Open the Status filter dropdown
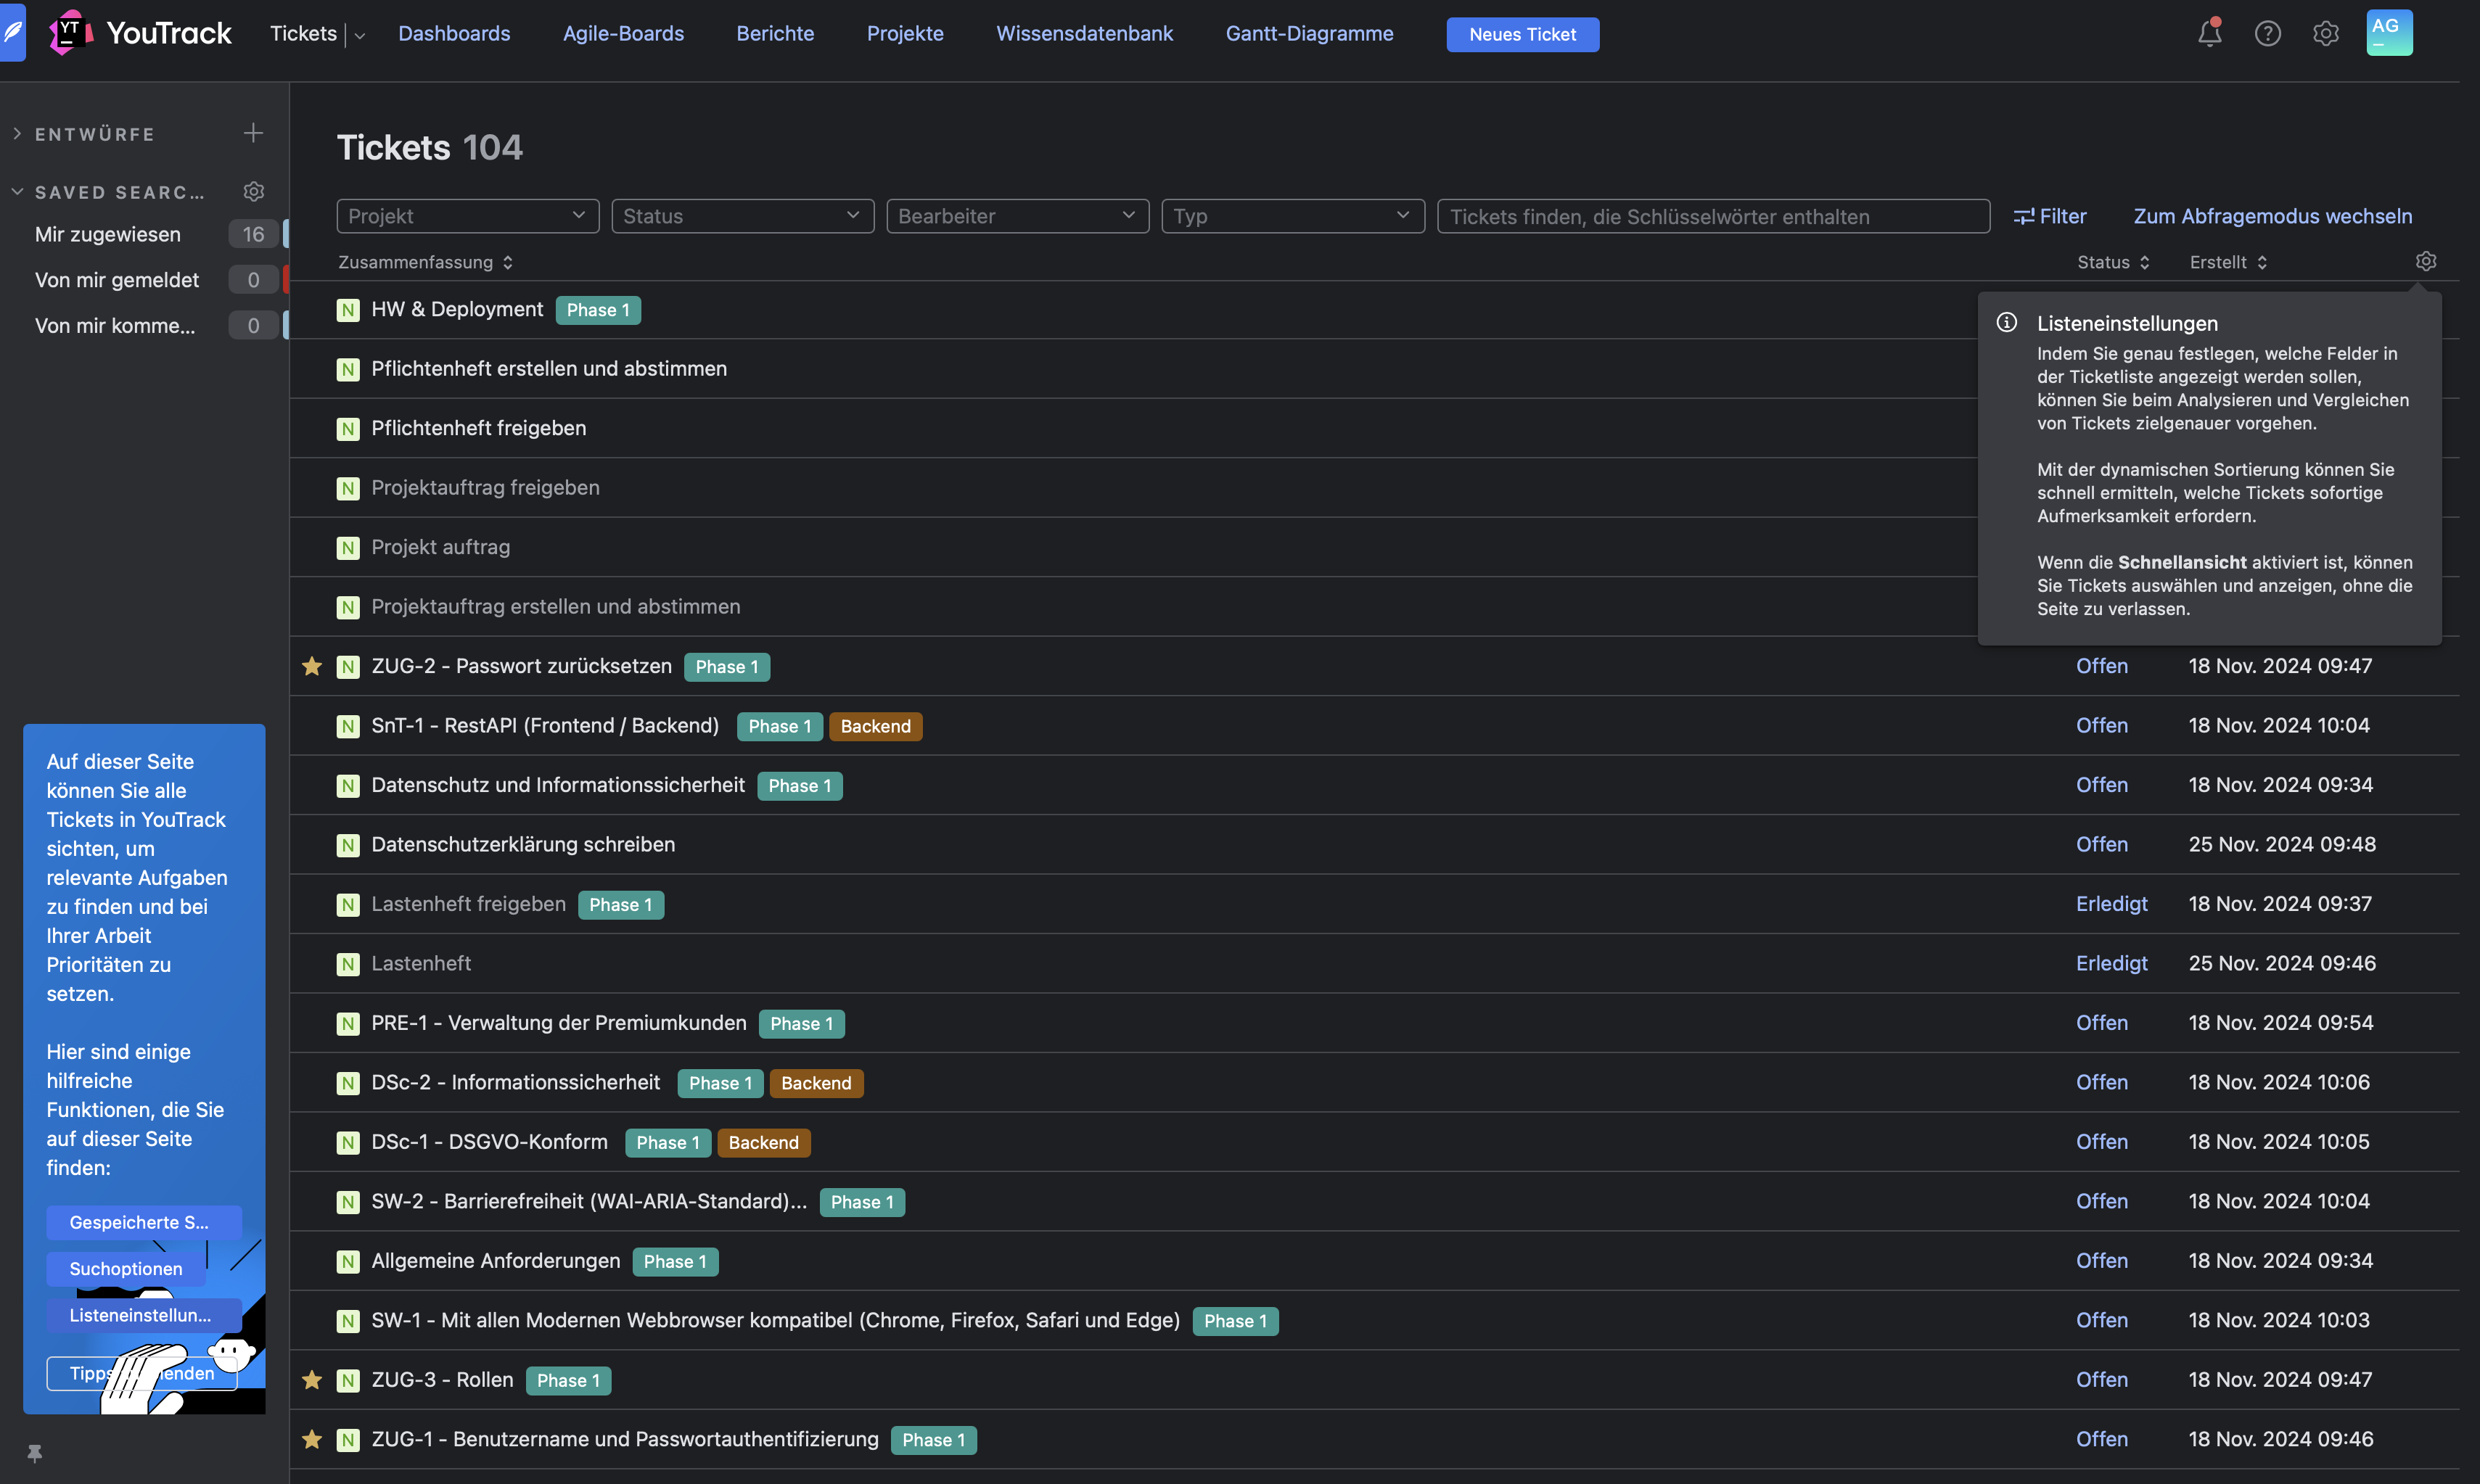Viewport: 2480px width, 1484px height. click(742, 216)
